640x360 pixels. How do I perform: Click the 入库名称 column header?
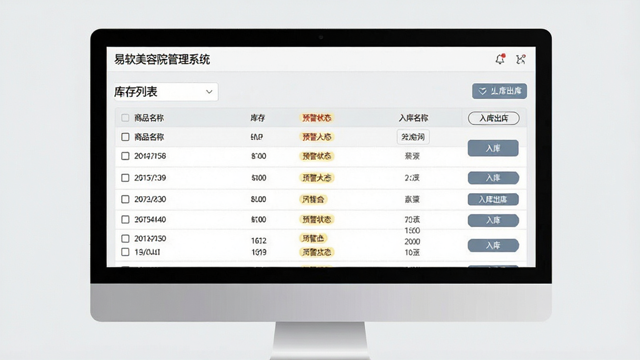413,118
